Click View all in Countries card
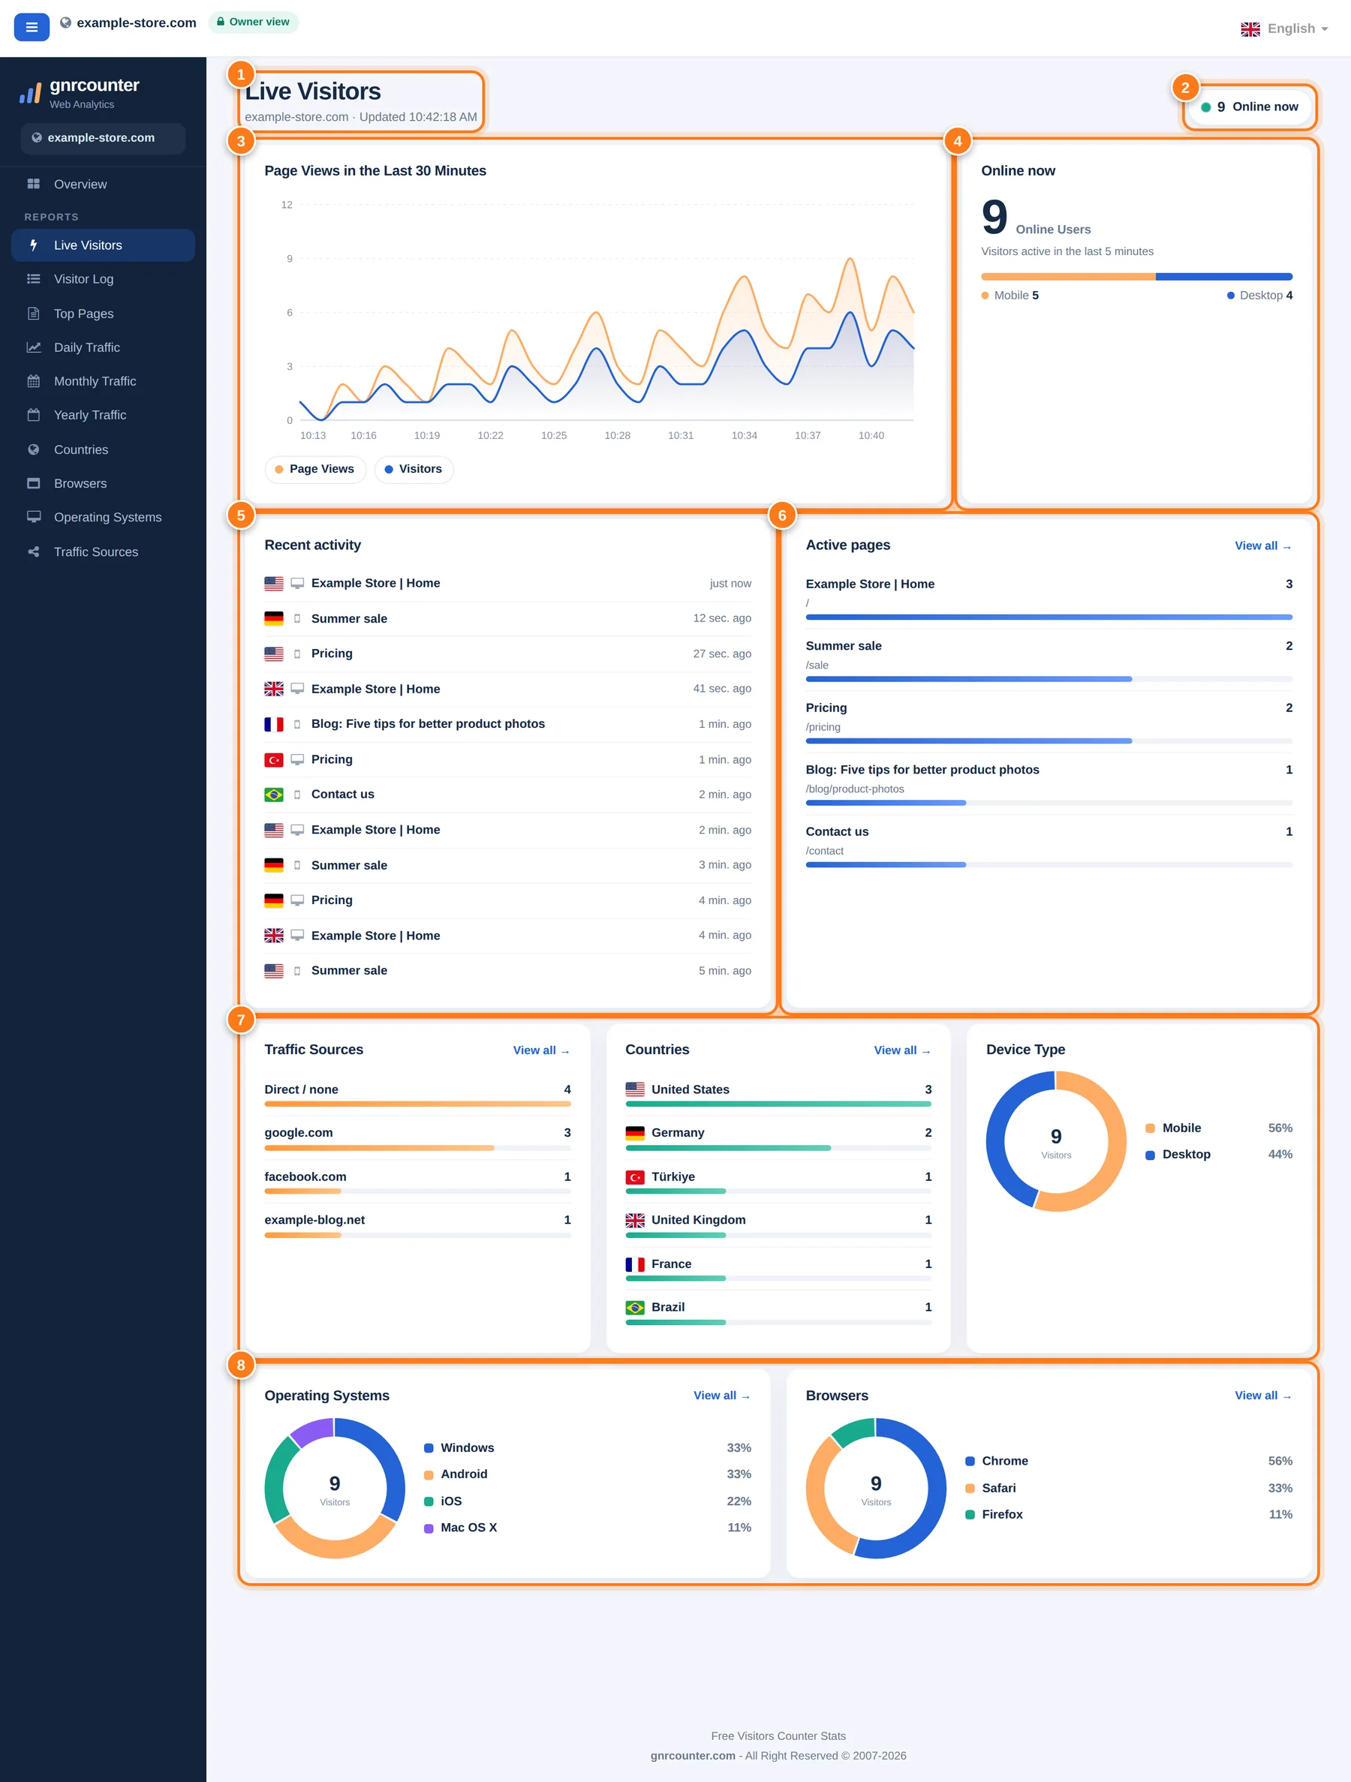Screen dimensions: 1351x1782 coord(903,1050)
